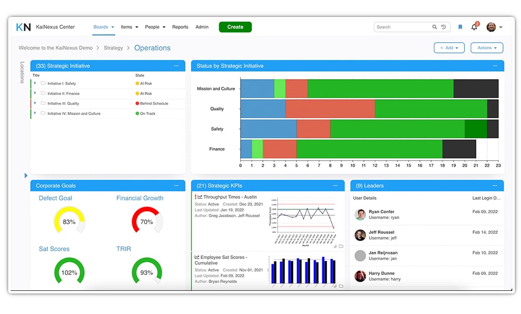Click the green Create button
Image resolution: width=521 pixels, height=314 pixels.
235,27
